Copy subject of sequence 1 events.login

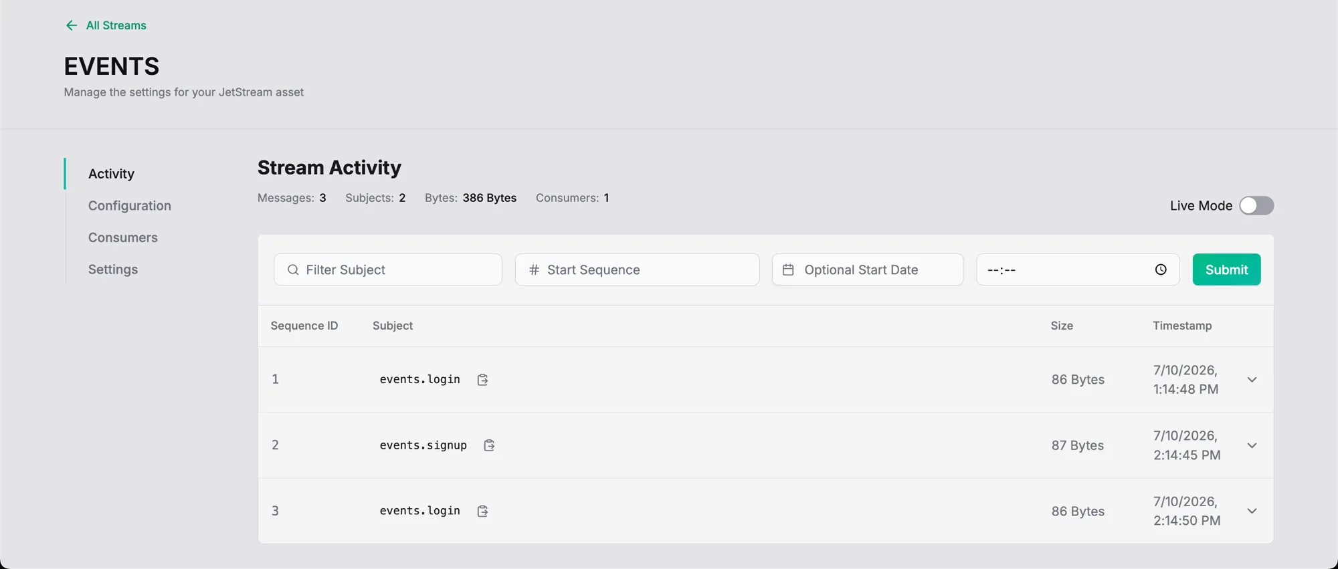click(x=482, y=380)
